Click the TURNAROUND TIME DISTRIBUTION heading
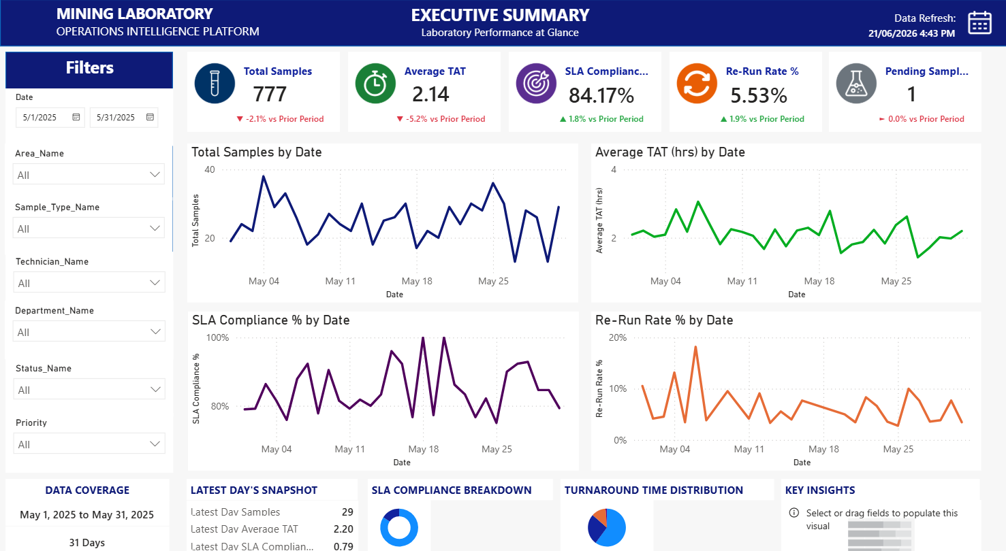This screenshot has width=1006, height=551. coord(654,490)
